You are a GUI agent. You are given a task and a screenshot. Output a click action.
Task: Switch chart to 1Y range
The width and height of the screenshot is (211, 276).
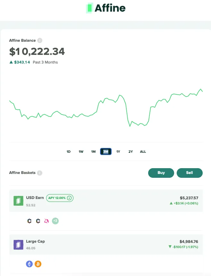118,151
